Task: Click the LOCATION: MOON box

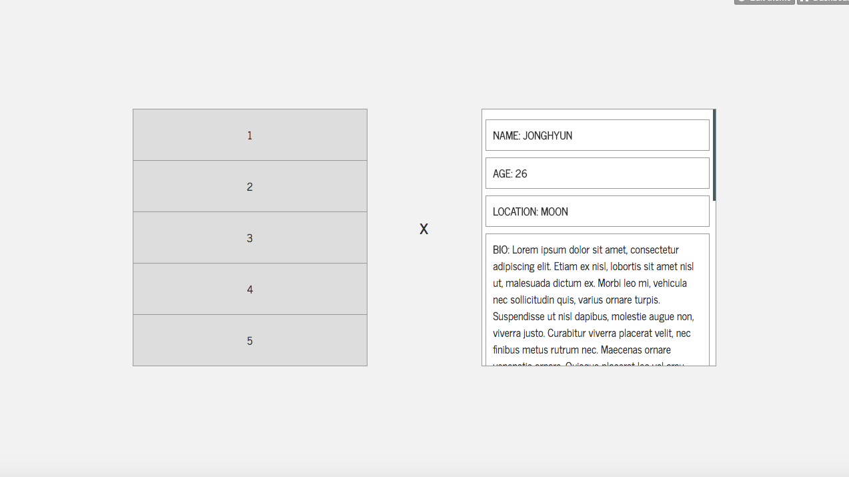Action: coord(597,211)
